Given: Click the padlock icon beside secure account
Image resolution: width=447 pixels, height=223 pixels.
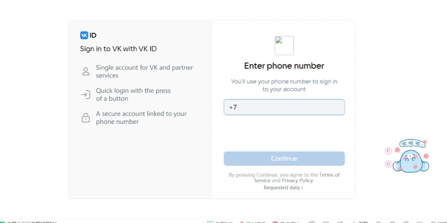Looking at the screenshot, I should [86, 118].
